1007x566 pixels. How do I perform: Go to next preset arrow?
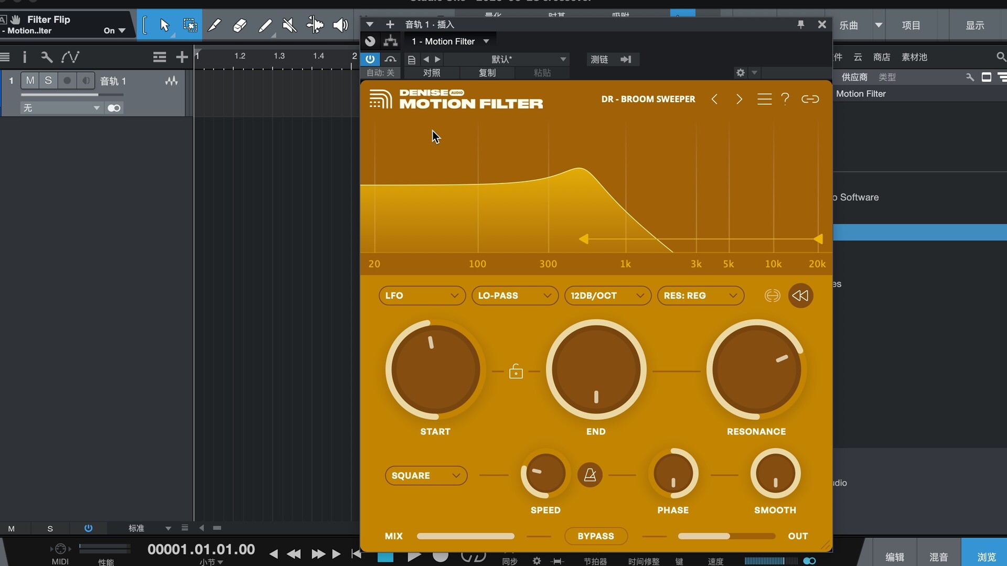tap(739, 99)
